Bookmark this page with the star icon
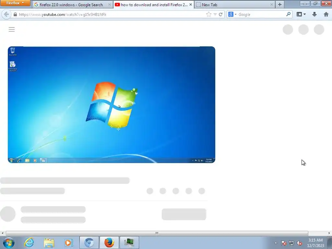The image size is (332, 249). click(208, 14)
